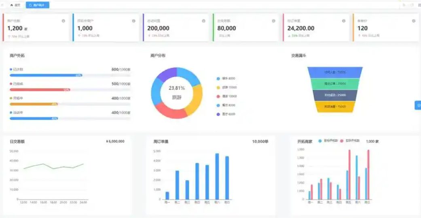Click the 商户外拓 panel title
421x218 pixels.
(x=17, y=56)
